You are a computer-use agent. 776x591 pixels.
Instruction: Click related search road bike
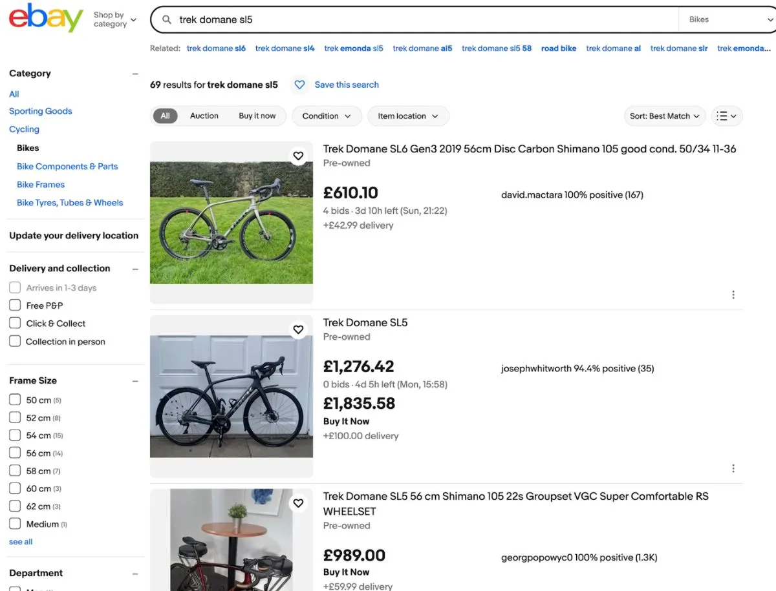click(x=559, y=48)
